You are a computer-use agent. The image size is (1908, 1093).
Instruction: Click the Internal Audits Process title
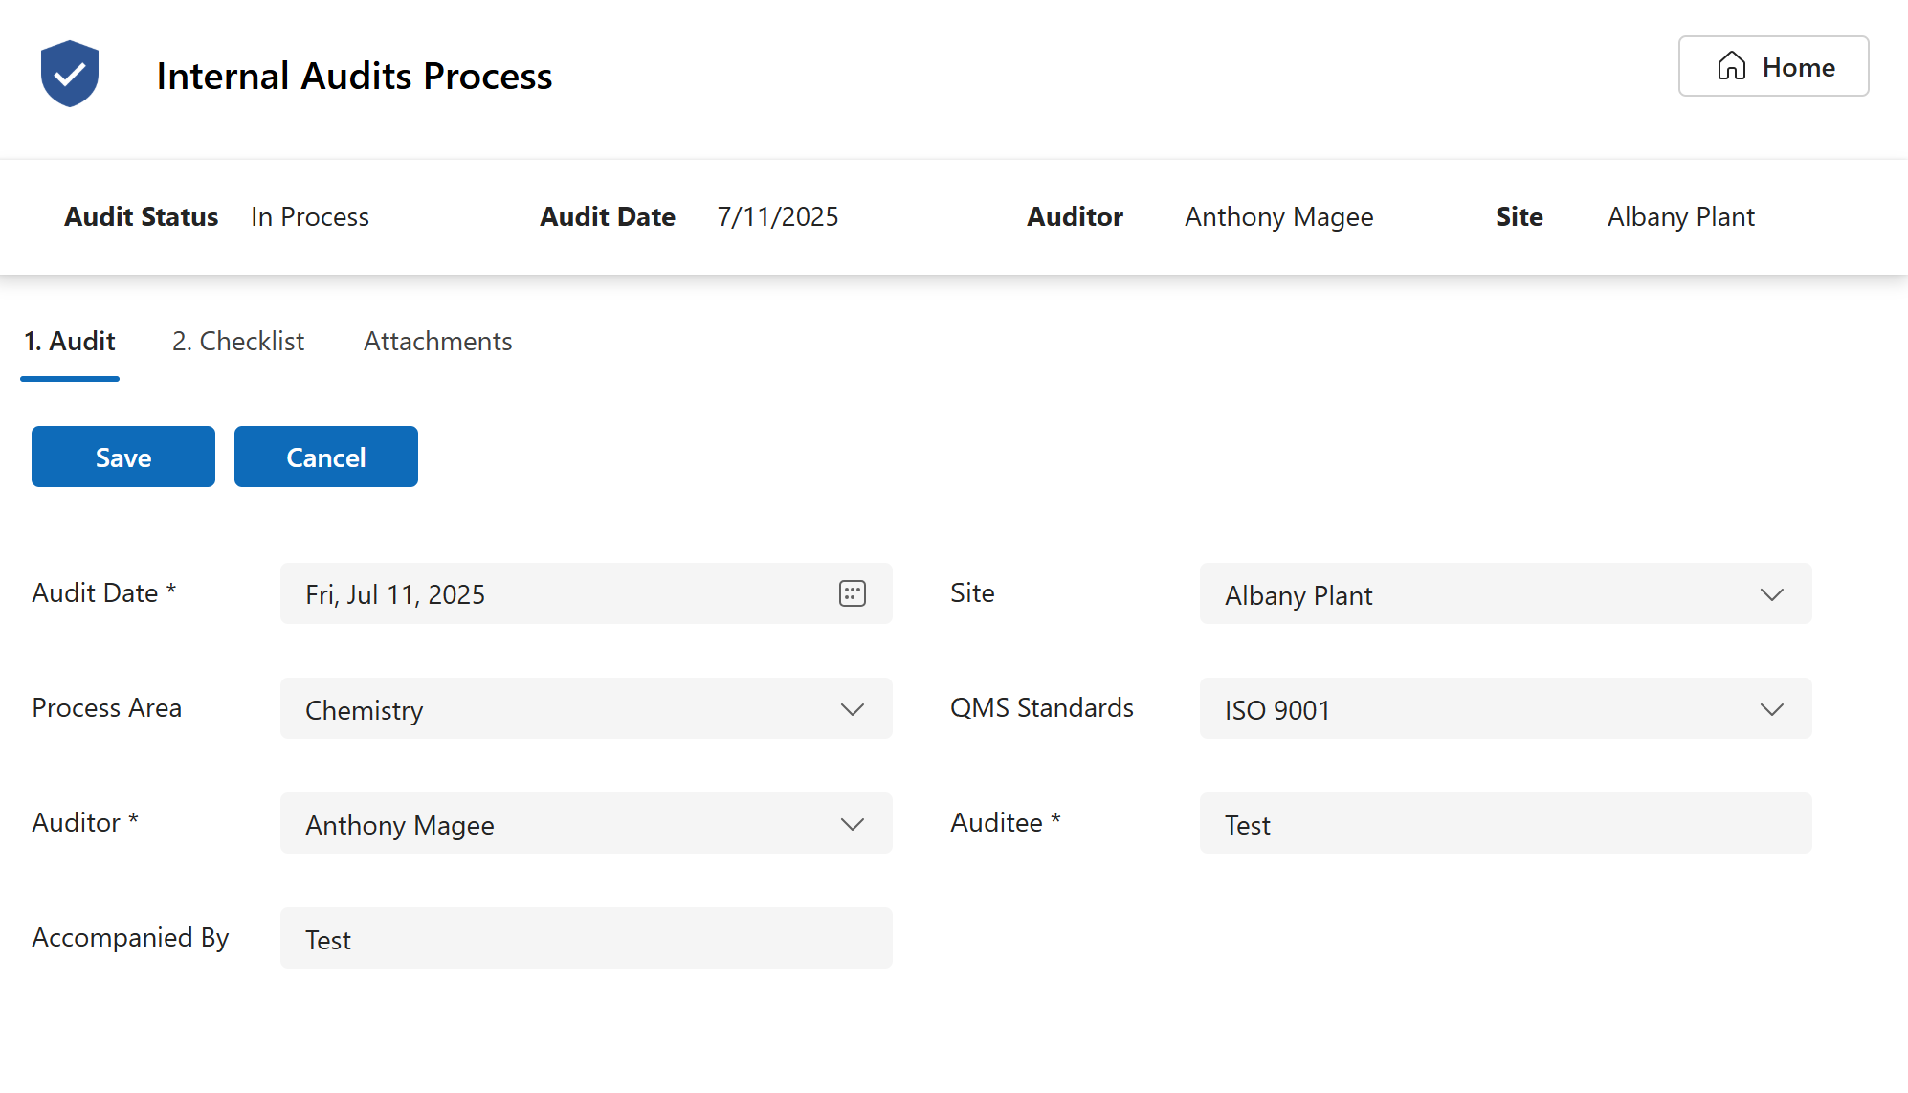pyautogui.click(x=355, y=77)
